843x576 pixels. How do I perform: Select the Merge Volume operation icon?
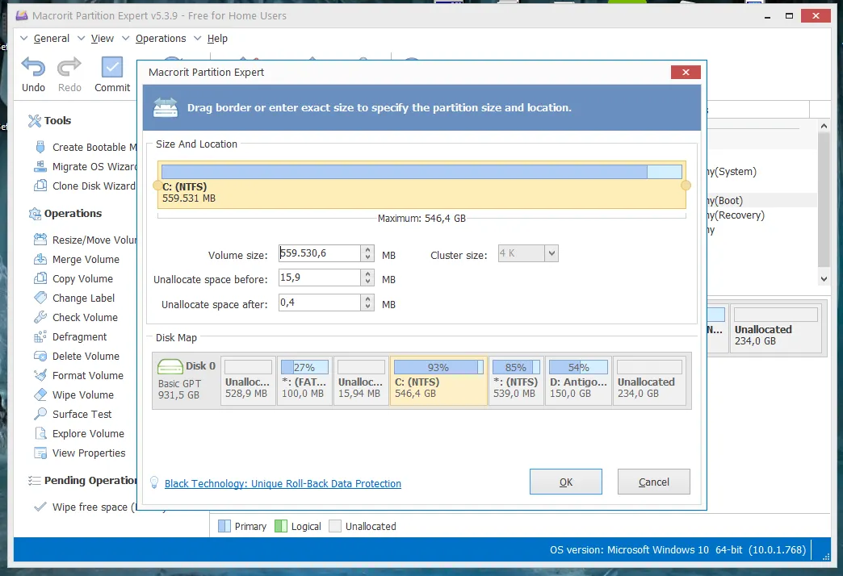pyautogui.click(x=40, y=260)
